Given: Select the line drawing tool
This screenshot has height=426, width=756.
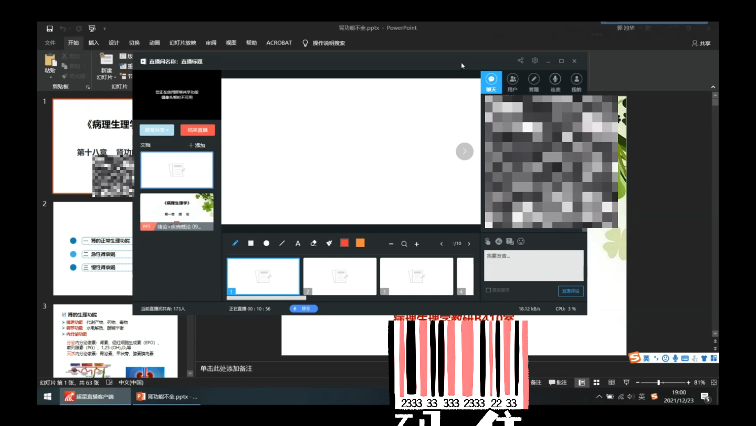Looking at the screenshot, I should pyautogui.click(x=282, y=243).
